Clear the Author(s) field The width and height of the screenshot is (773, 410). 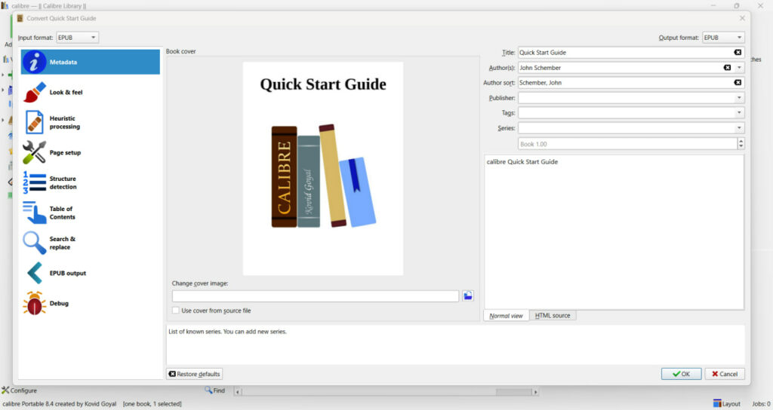[727, 67]
